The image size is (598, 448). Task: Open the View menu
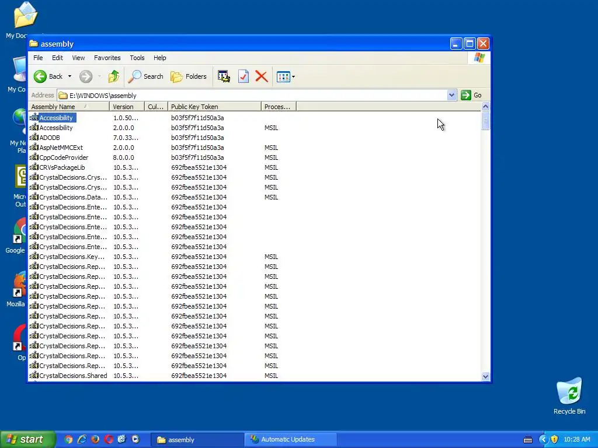click(78, 58)
